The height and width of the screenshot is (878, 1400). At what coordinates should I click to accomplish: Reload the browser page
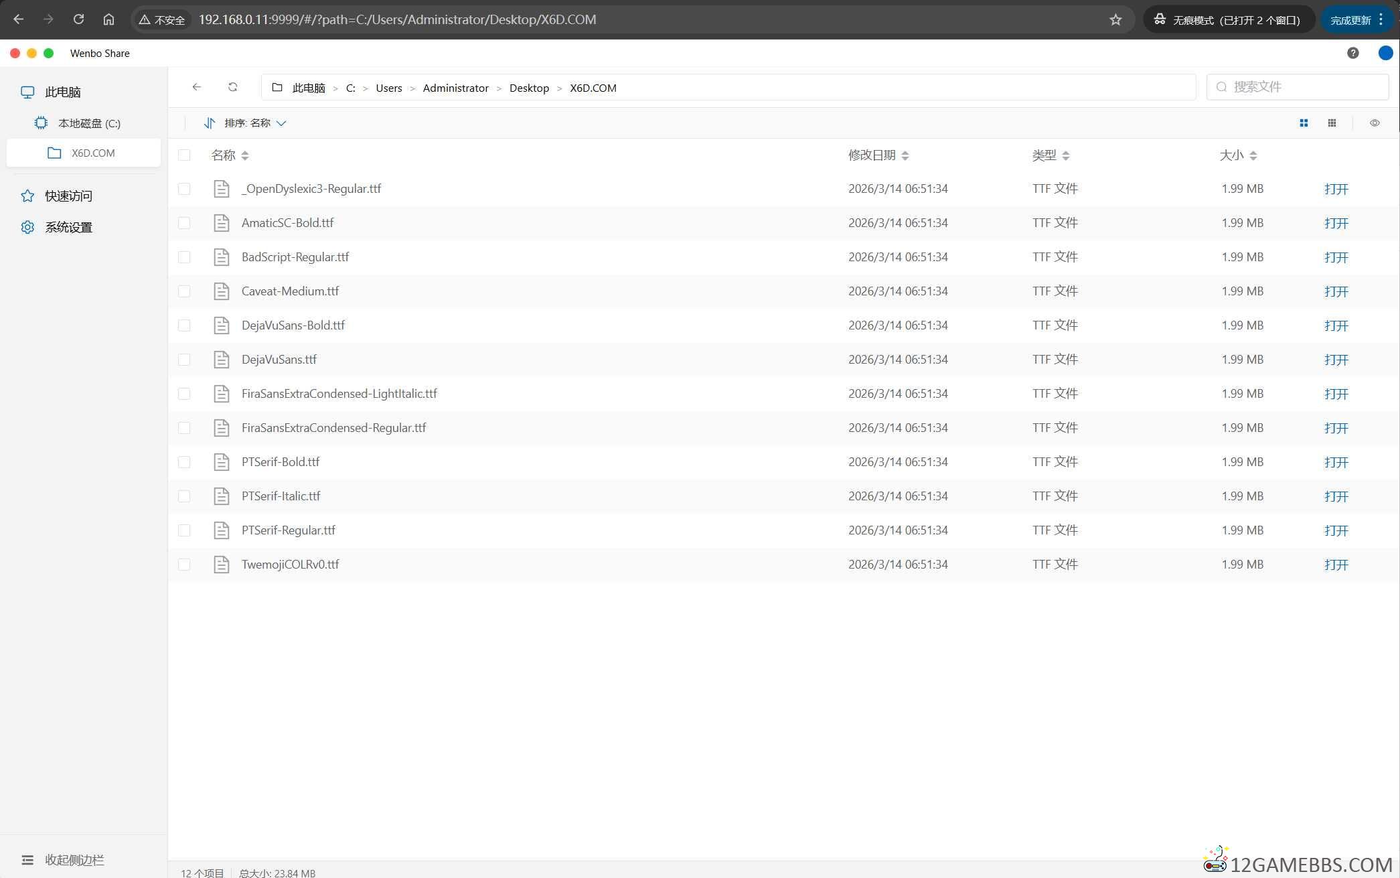pos(78,19)
